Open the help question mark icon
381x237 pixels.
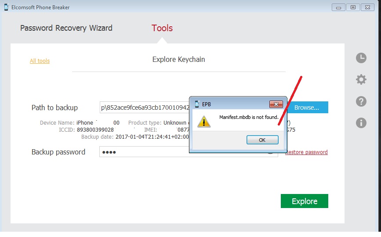coord(361,101)
